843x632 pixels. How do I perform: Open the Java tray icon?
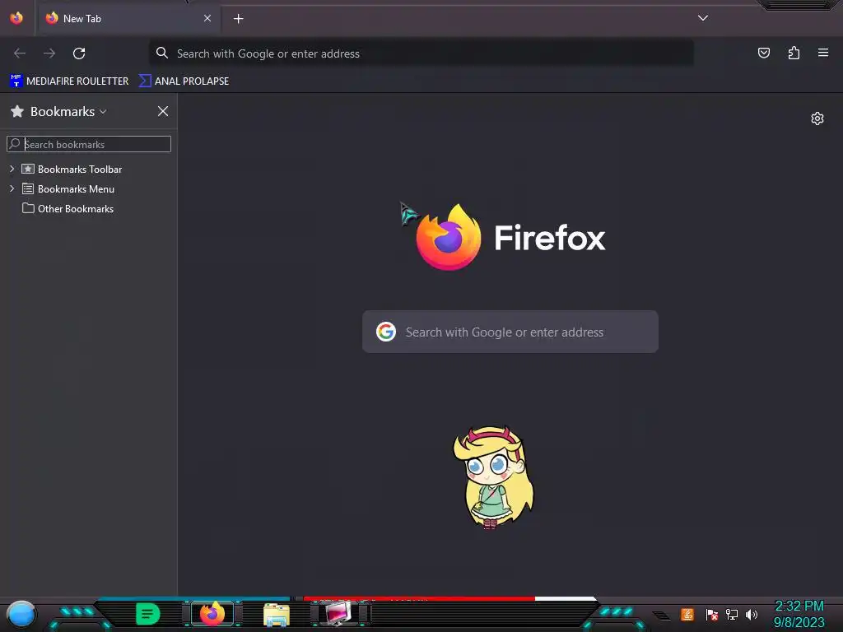687,614
